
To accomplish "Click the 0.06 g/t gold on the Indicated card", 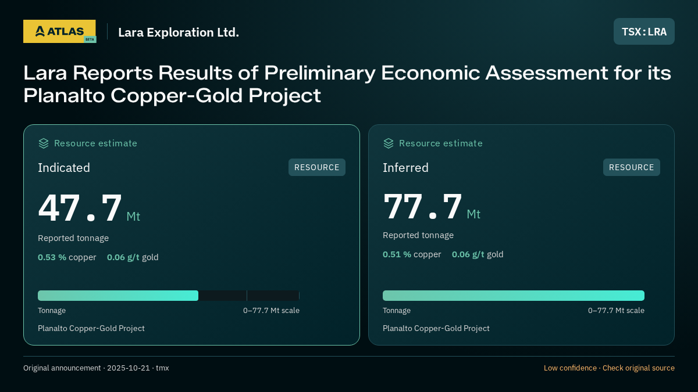I will pos(133,257).
